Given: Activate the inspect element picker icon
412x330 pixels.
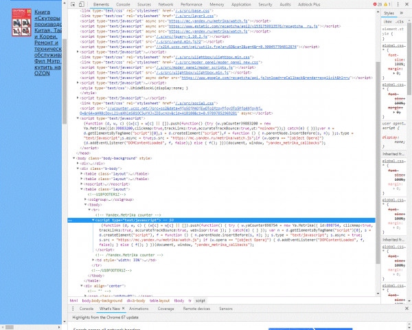Looking at the screenshot, I should click(x=73, y=4).
